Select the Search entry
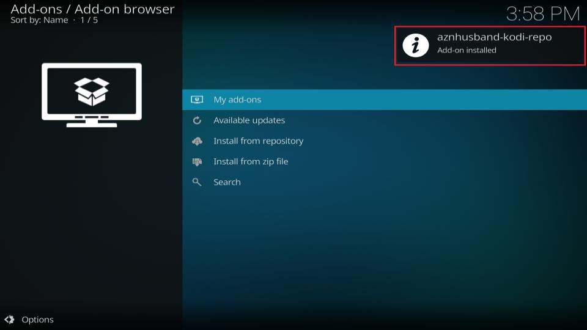The width and height of the screenshot is (587, 330). pos(385,182)
